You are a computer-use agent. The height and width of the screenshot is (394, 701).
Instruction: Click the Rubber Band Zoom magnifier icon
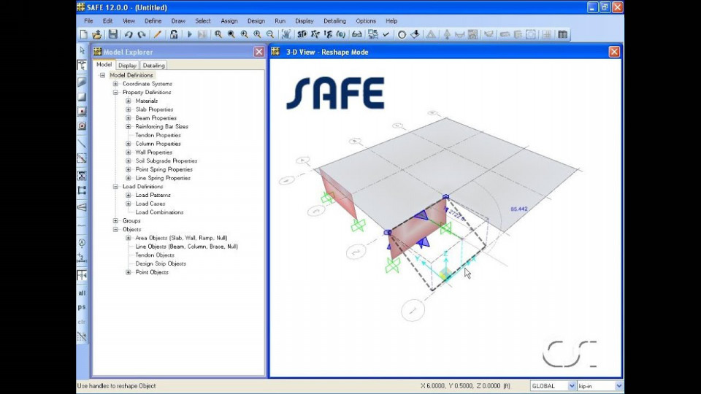click(218, 34)
